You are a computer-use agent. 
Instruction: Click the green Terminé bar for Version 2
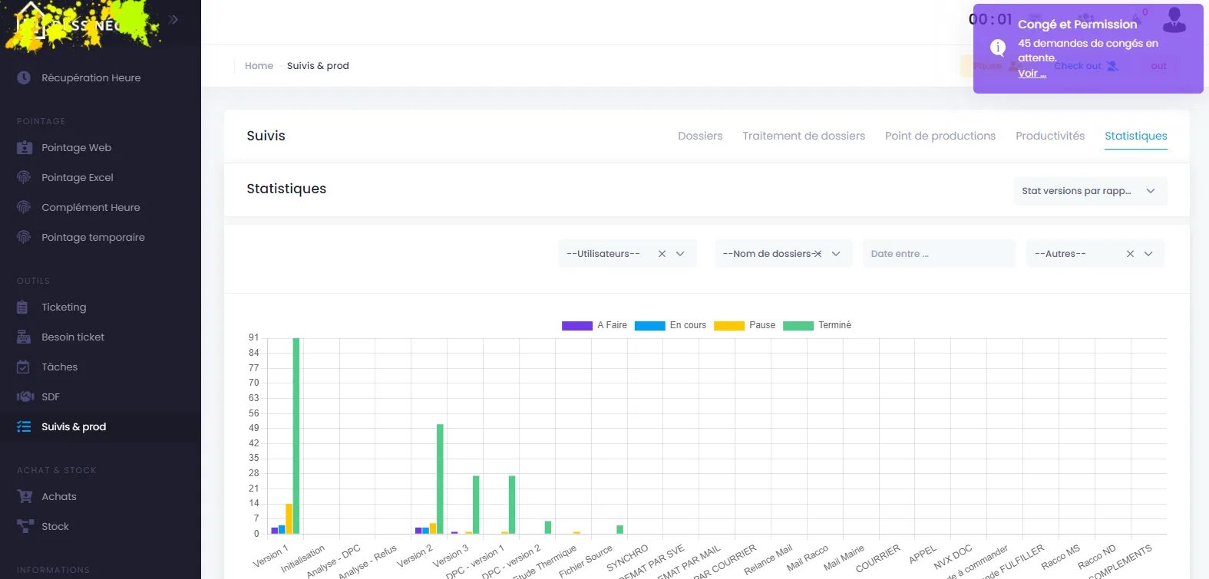click(x=440, y=479)
